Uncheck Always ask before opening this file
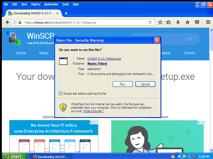Screen dimensions: 213x159 pyautogui.click(x=61, y=94)
